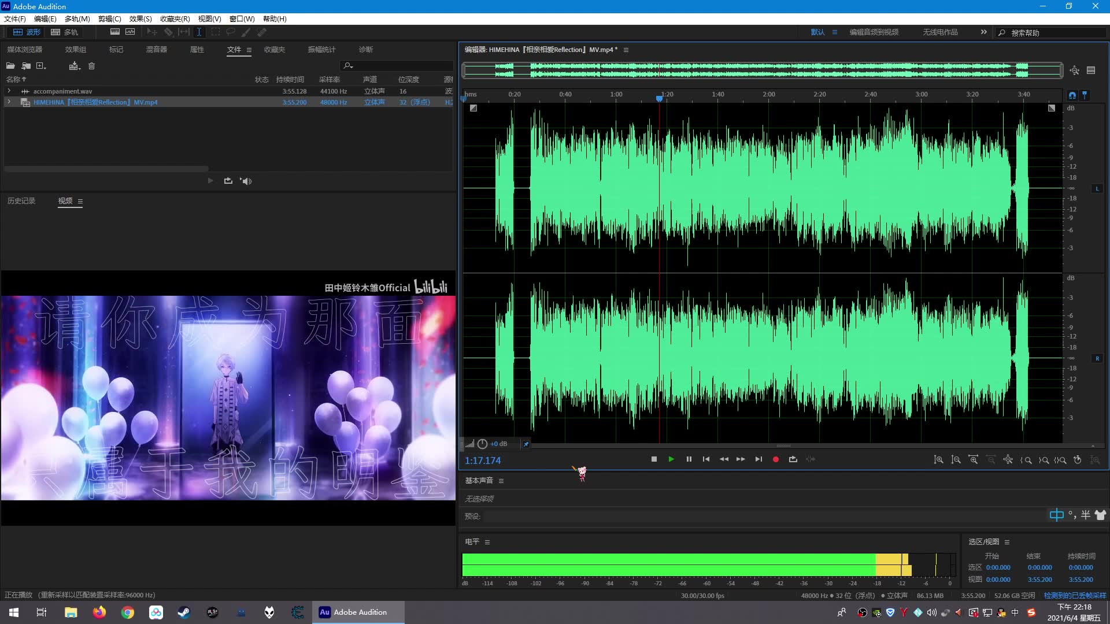Select the Lasso Selection tool
The image size is (1110, 624).
[231, 32]
